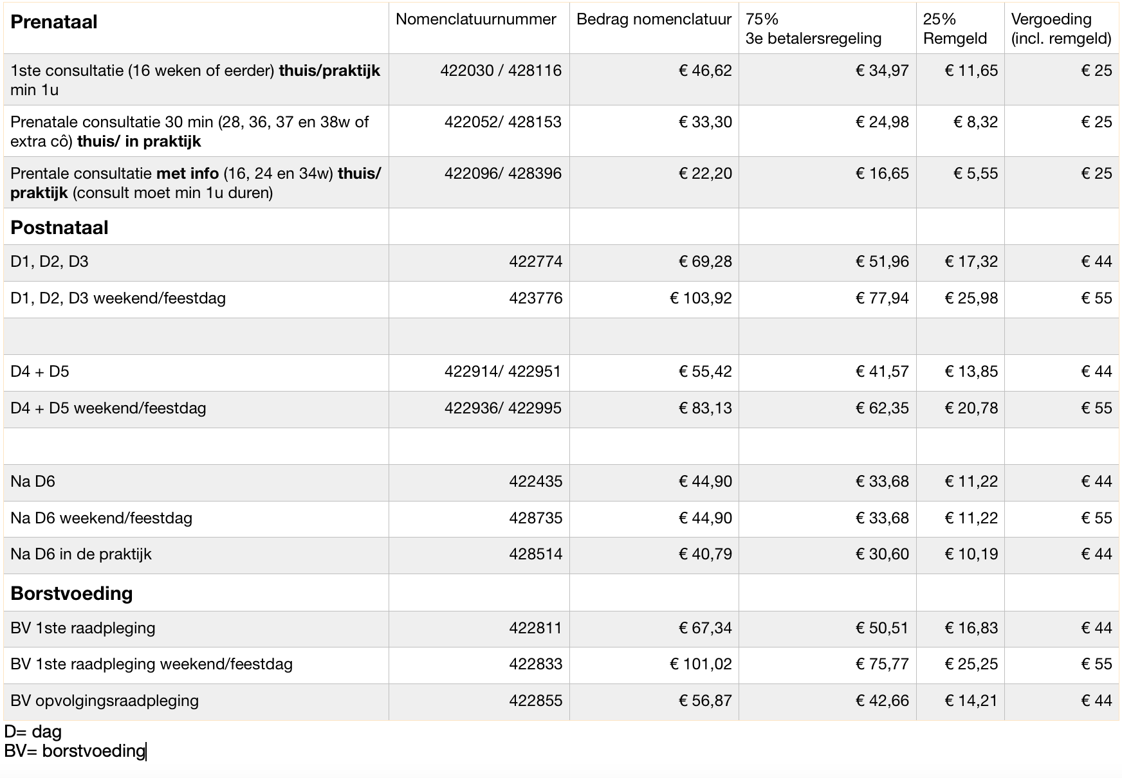This screenshot has width=1122, height=778.
Task: Click nomenclature number 428735 cell
Action: 535,518
